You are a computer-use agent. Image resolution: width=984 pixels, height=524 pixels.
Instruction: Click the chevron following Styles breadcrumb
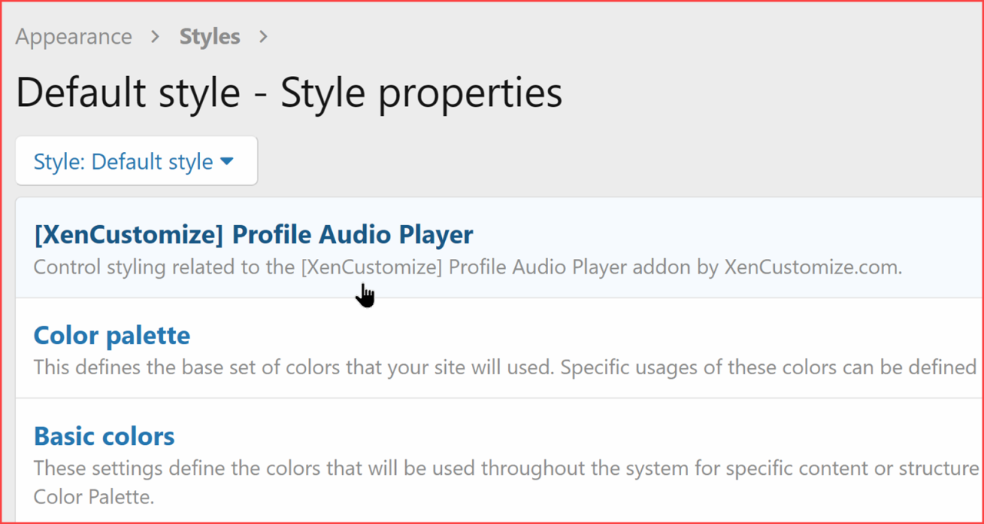tap(263, 35)
